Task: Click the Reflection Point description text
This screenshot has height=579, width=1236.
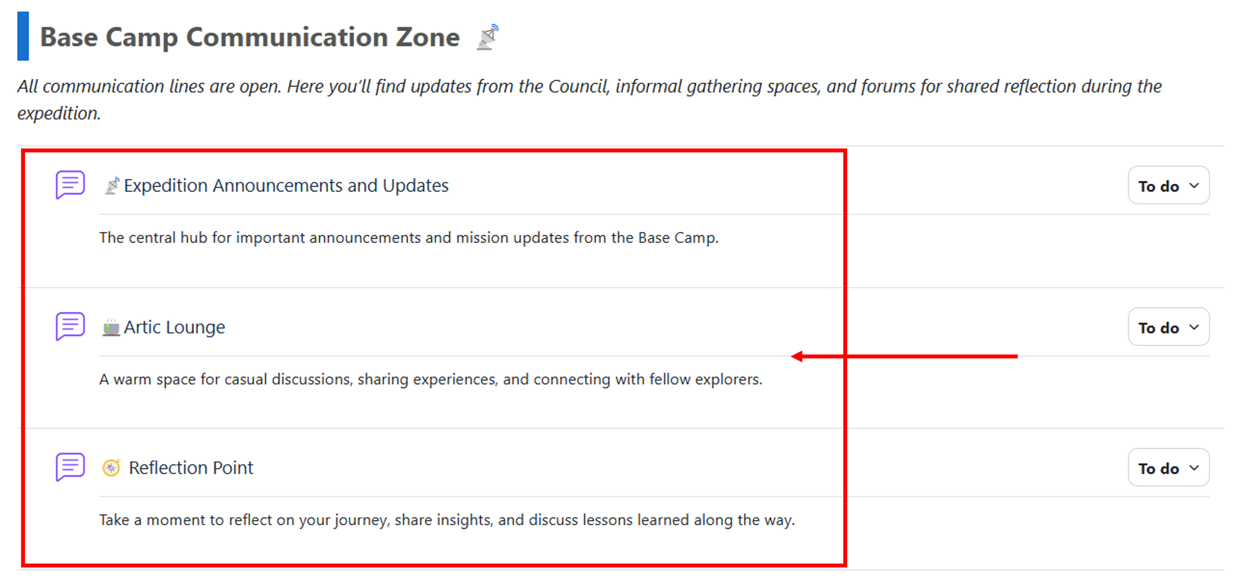Action: pos(447,520)
